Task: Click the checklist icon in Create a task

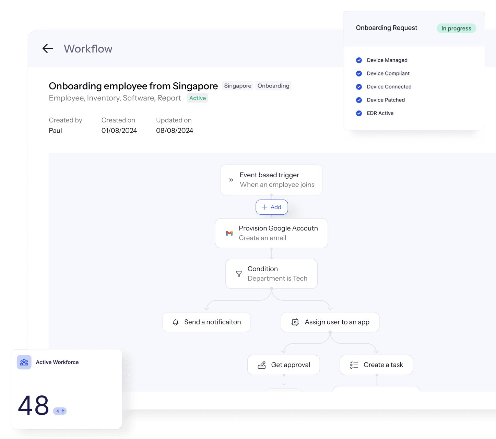Action: pyautogui.click(x=354, y=365)
